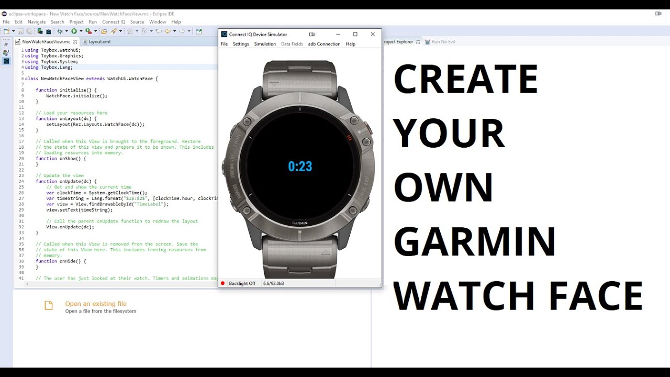Expand the Previous Annotation dropdown arrow

(x=151, y=31)
